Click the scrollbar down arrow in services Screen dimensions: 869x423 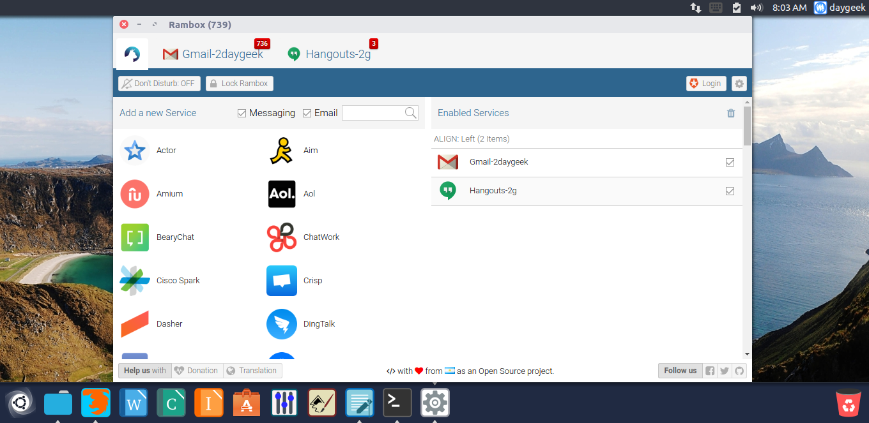point(747,354)
